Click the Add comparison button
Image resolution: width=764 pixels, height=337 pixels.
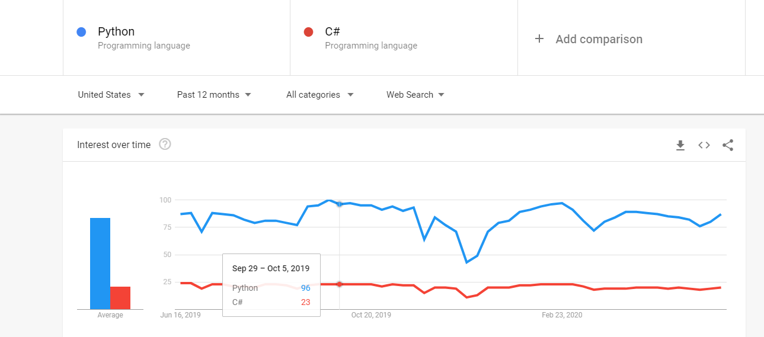coord(599,39)
